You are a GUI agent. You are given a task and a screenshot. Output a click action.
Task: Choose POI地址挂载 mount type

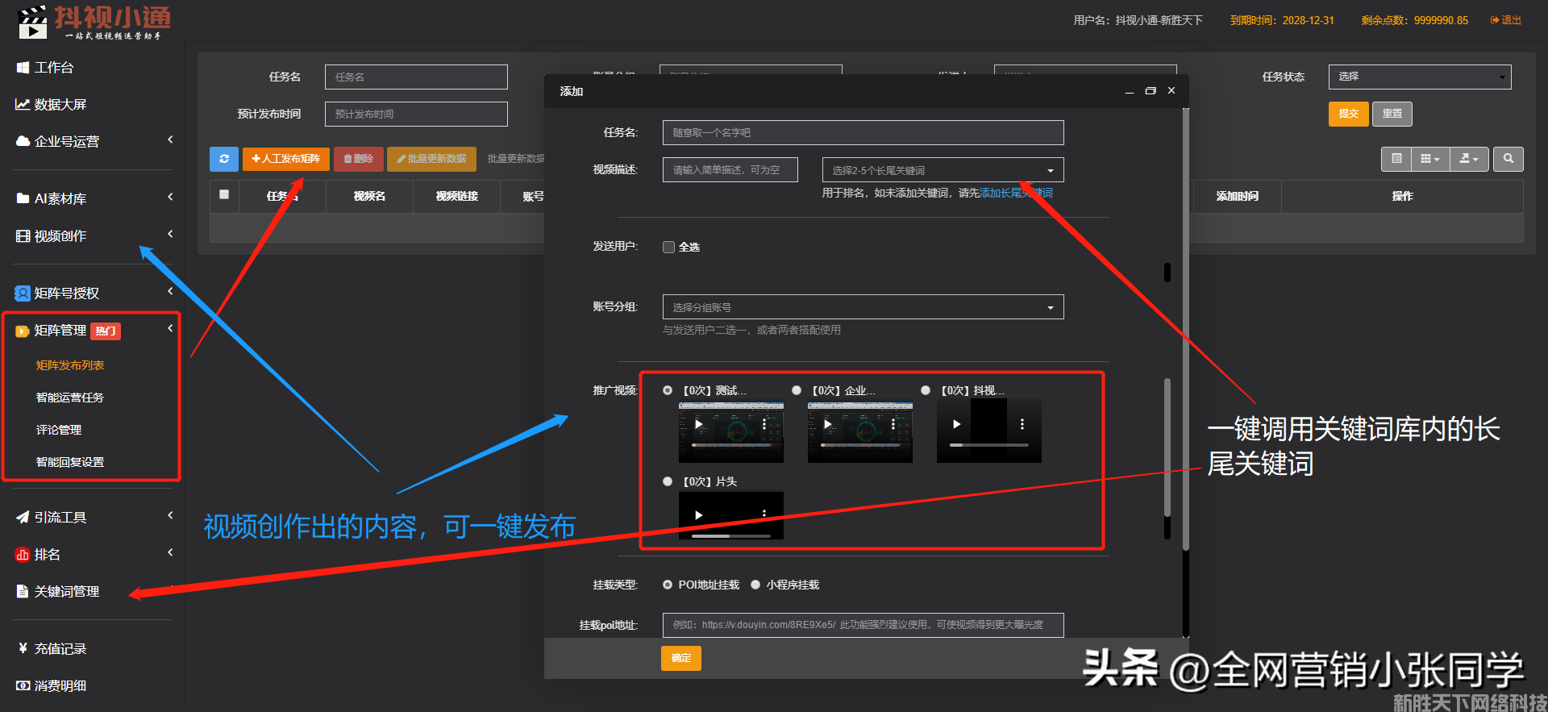[668, 585]
